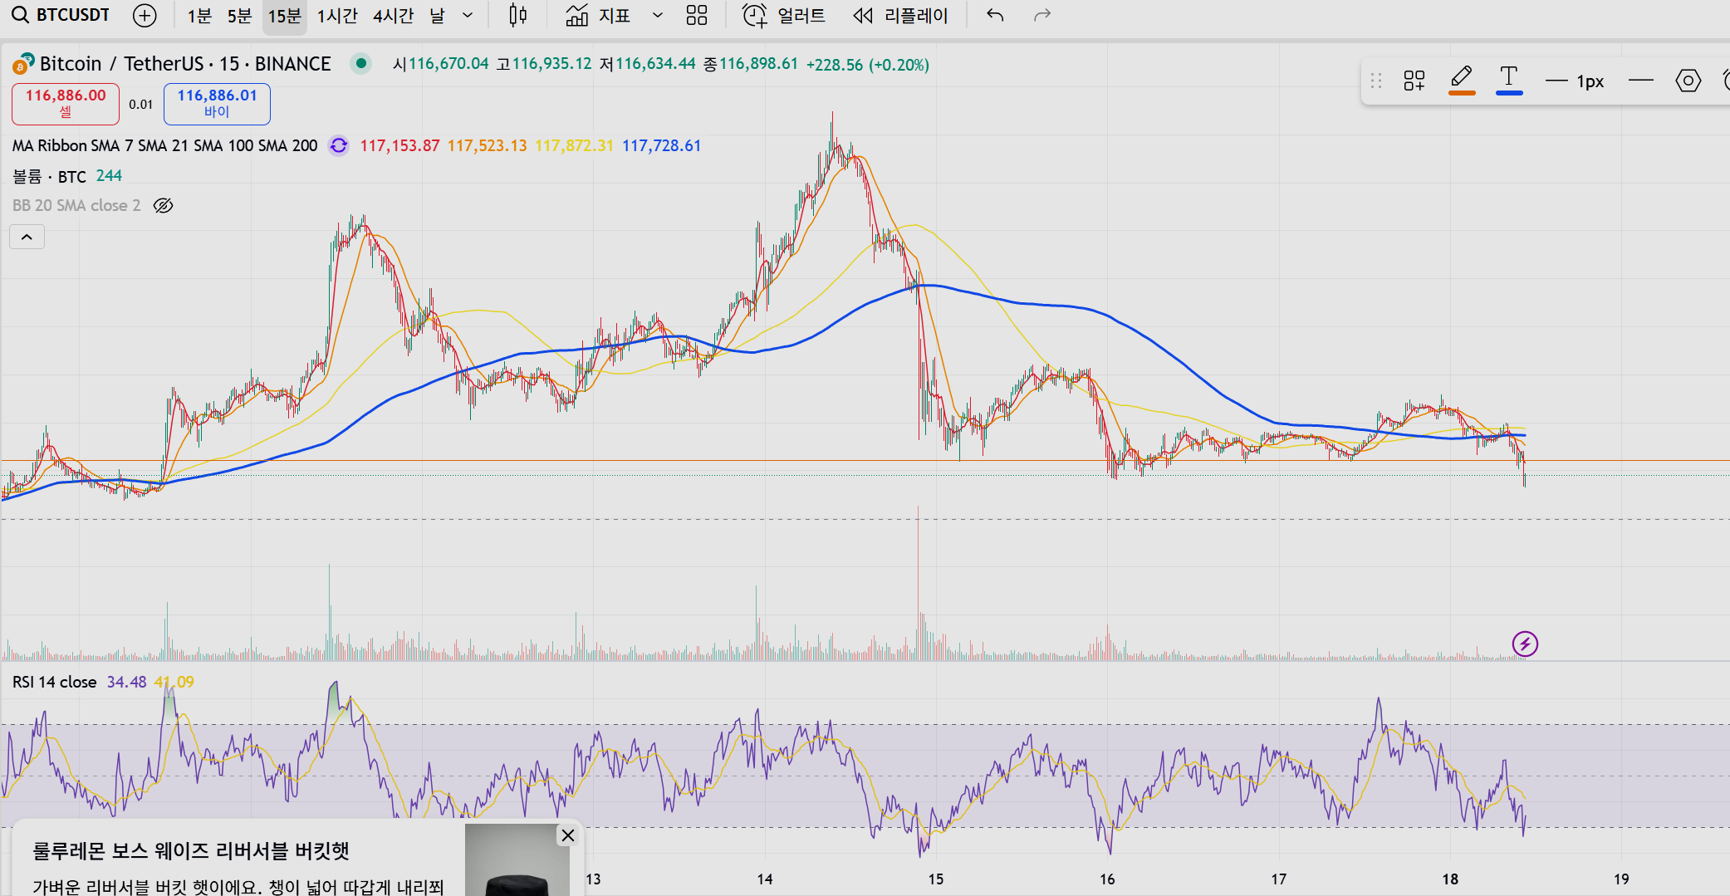Click date 19 on the time axis
The image size is (1730, 896).
click(x=1621, y=879)
